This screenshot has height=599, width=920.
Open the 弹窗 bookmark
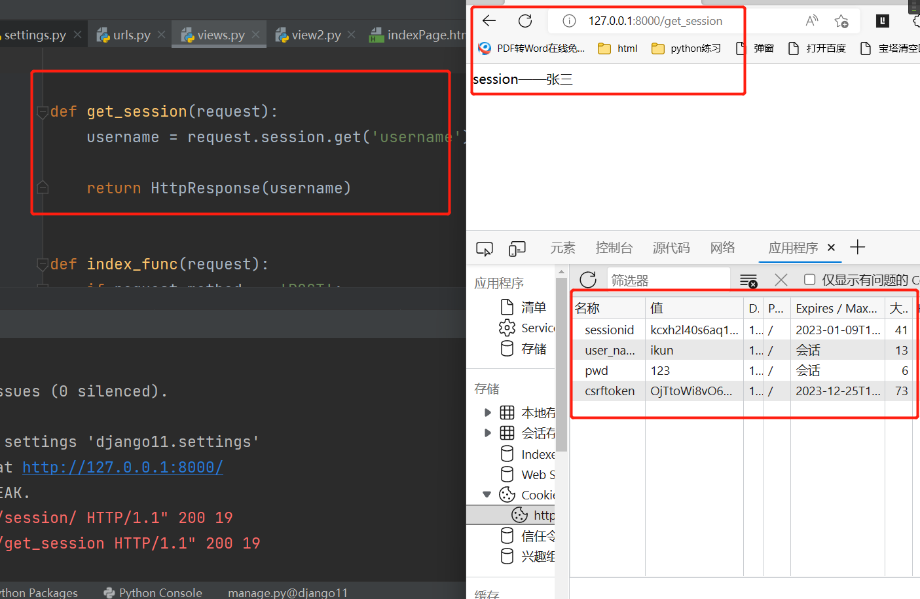pos(754,48)
